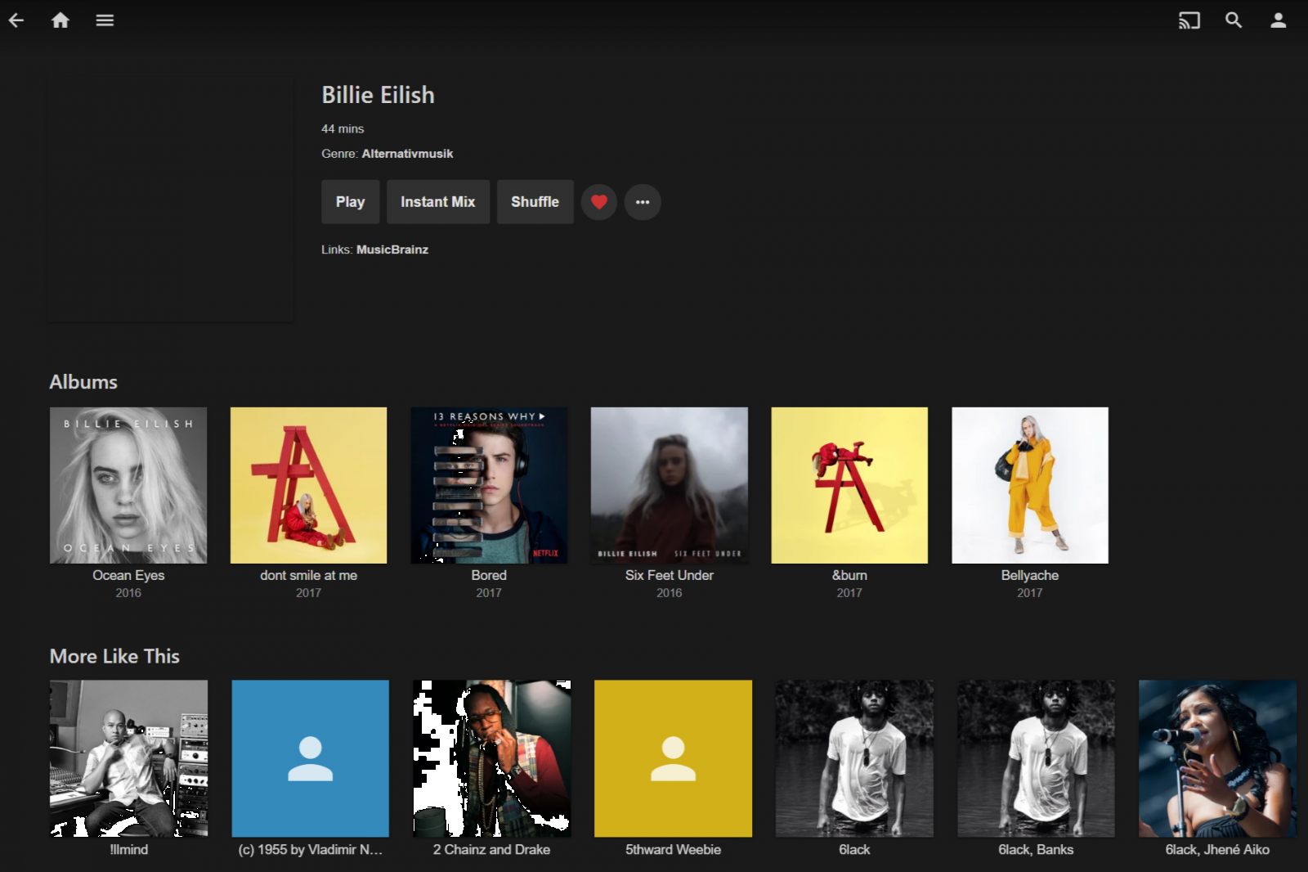Image resolution: width=1308 pixels, height=872 pixels.
Task: Click the !llmind artist name
Action: 128,849
